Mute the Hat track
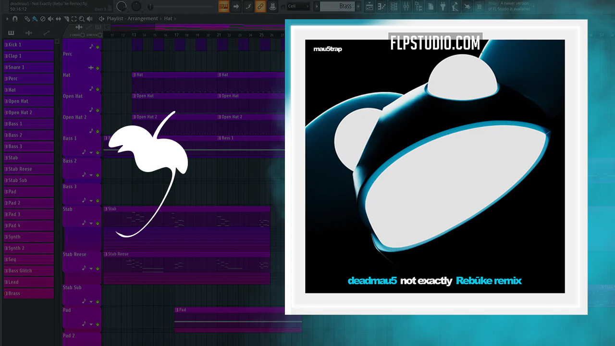Screen dimensions: 615x346 98,89
